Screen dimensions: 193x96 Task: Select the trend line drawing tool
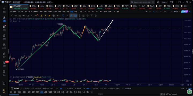(x=12, y=15)
